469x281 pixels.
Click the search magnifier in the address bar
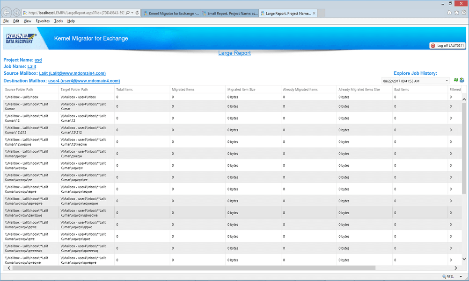click(128, 13)
